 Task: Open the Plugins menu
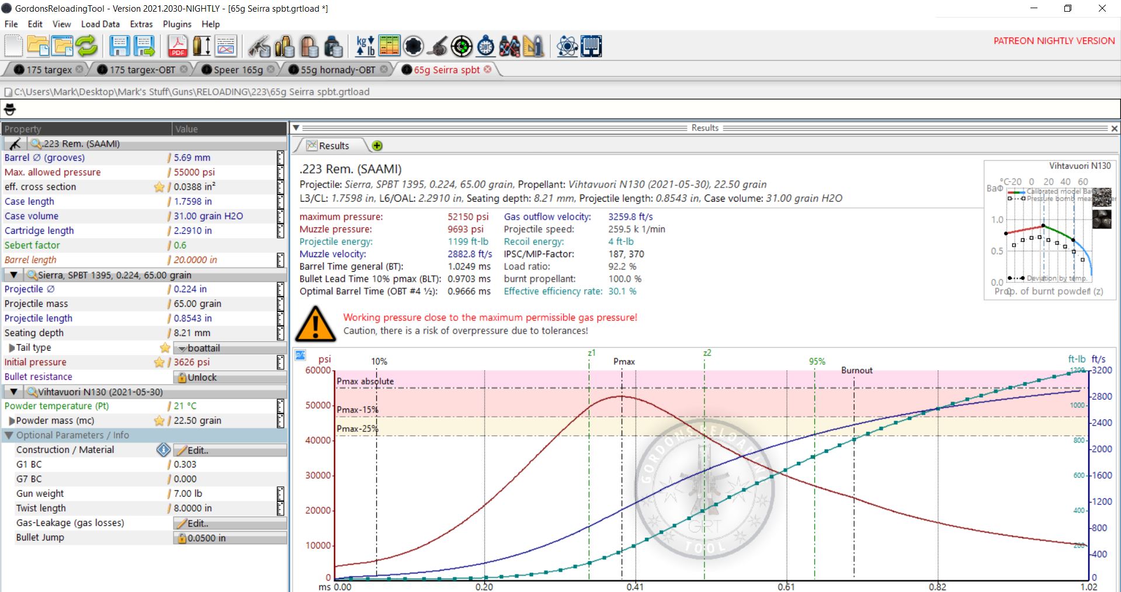[177, 24]
